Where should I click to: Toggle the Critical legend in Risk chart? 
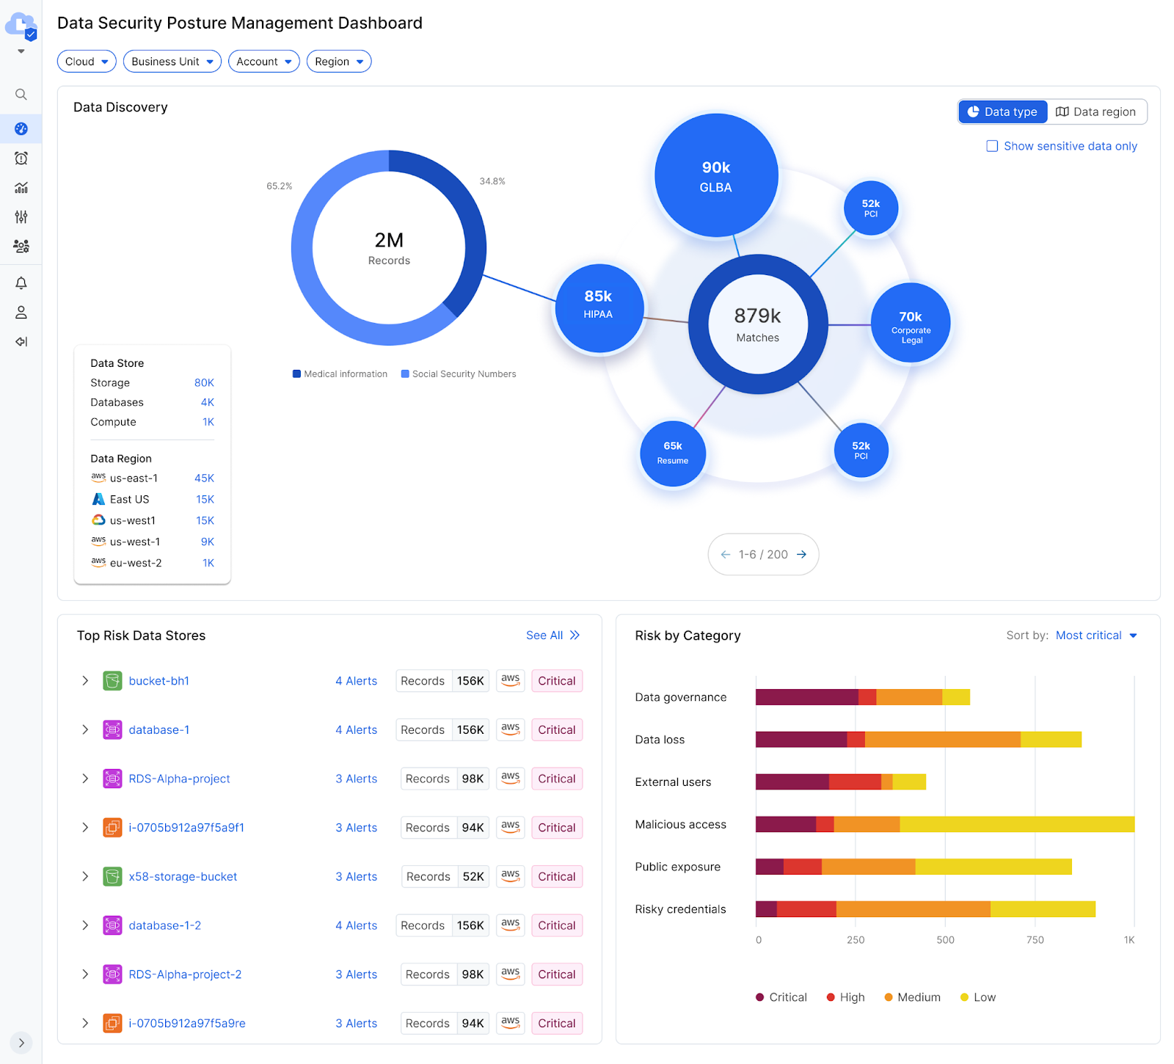(x=781, y=997)
